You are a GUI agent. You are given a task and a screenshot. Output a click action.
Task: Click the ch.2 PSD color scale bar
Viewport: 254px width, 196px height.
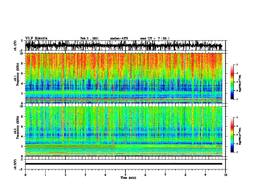tap(232, 135)
